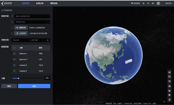Click the lightbulb tips icon
The width and height of the screenshot is (174, 105).
148,3
